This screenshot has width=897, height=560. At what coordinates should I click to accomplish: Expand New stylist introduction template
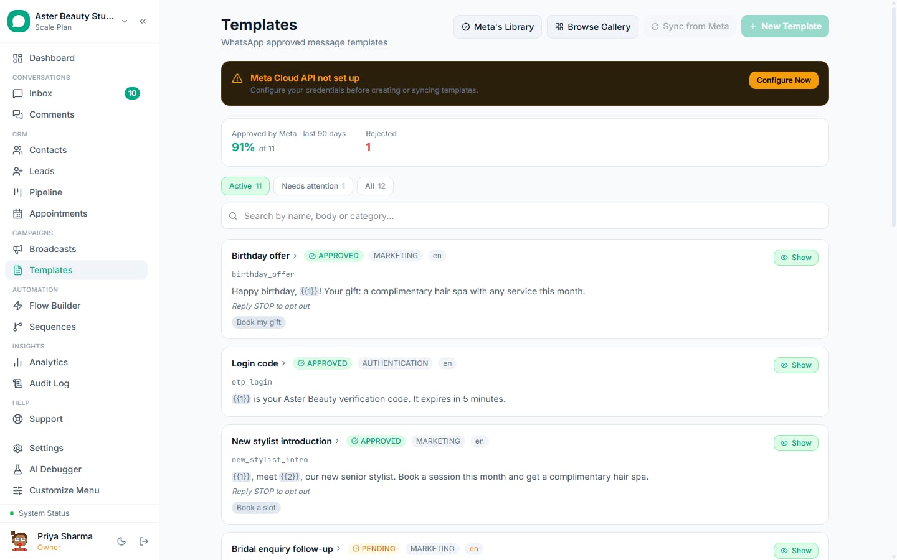(285, 441)
